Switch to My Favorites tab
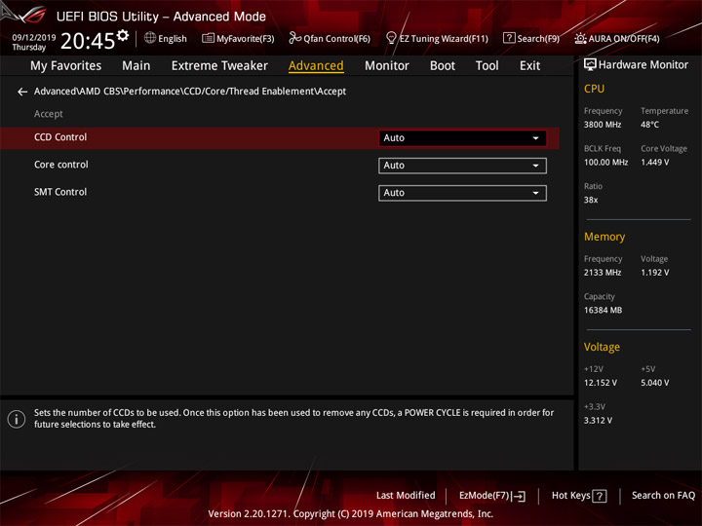702x526 pixels. click(x=66, y=66)
